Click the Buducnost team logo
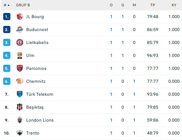This screenshot has width=182, height=140. click(x=20, y=30)
